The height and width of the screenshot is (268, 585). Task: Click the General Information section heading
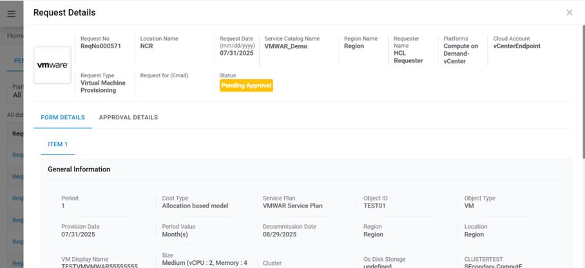coord(79,169)
